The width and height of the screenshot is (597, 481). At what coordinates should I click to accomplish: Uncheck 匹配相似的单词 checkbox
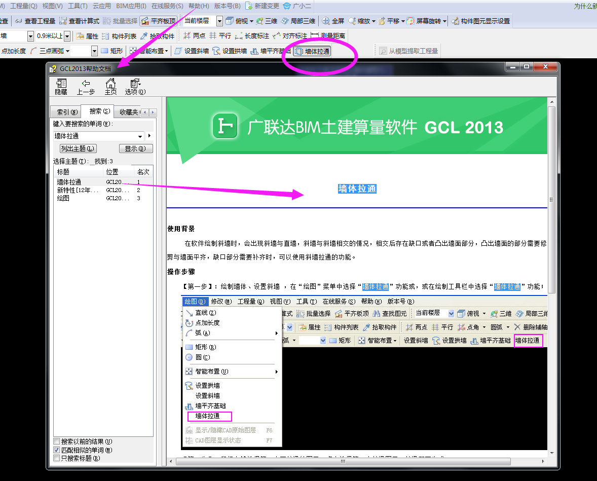57,450
